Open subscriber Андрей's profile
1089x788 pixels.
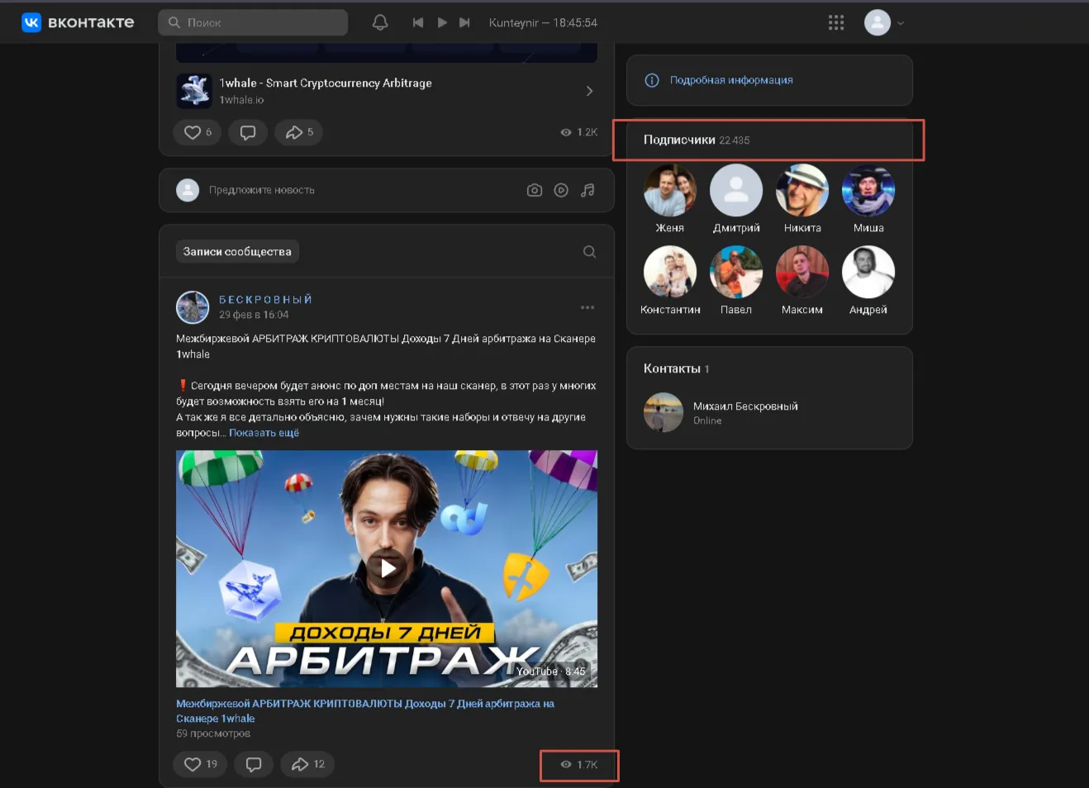coord(868,281)
